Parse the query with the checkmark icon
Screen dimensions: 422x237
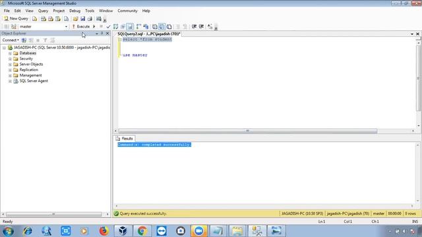tap(108, 26)
